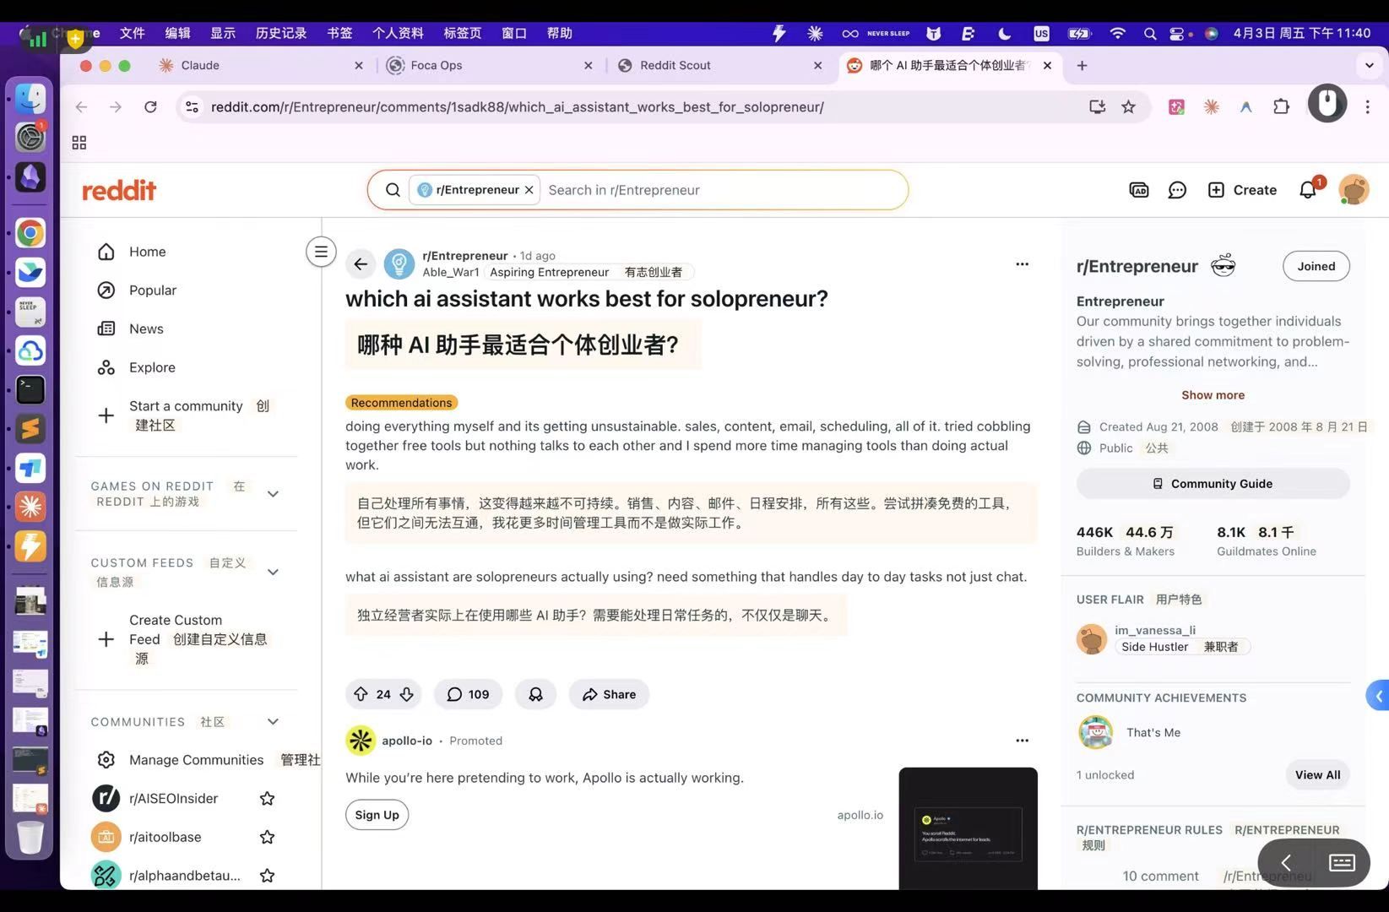View All community achievements
Screen dimensions: 1389x912
click(x=1317, y=775)
